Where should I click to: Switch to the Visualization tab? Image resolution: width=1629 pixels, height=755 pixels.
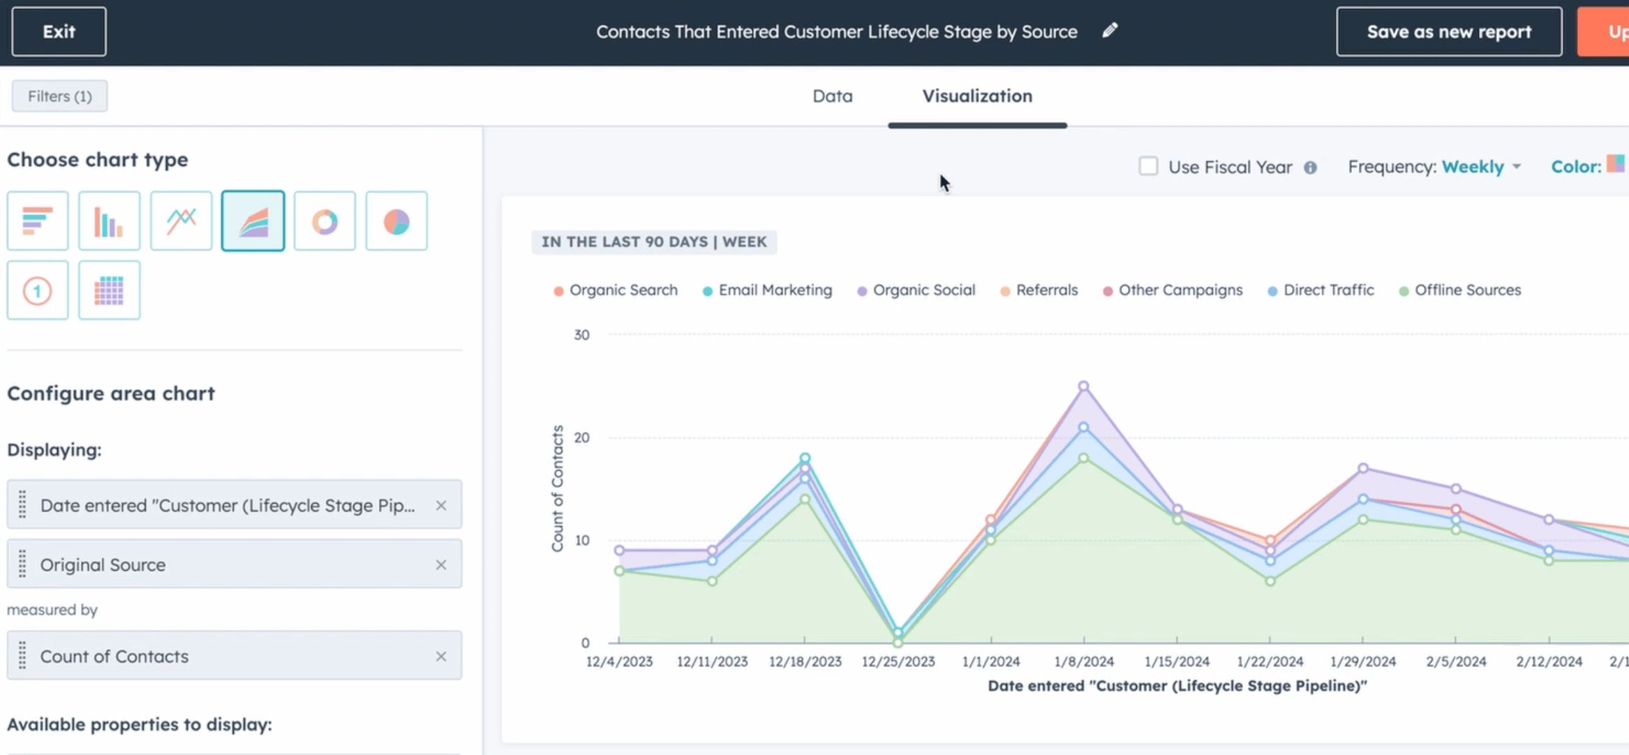pos(976,96)
